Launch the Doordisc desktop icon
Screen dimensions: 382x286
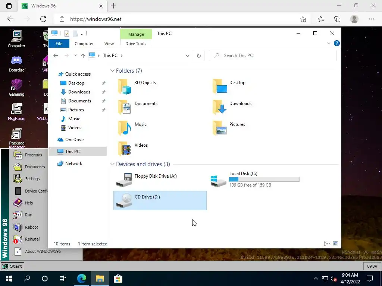tap(16, 64)
